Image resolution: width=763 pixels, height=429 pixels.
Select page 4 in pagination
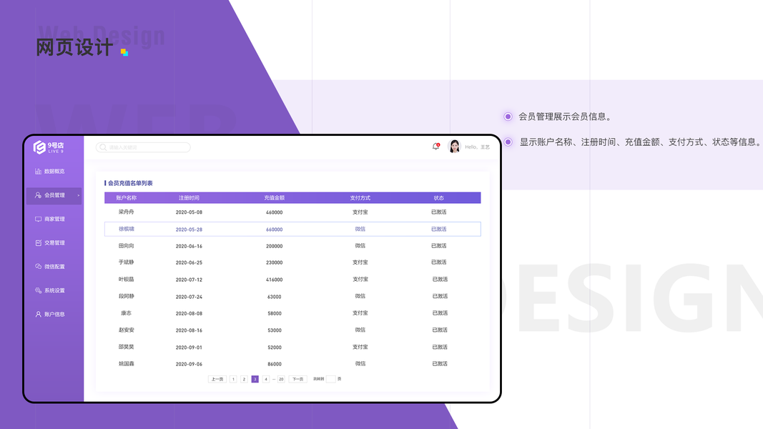tap(266, 379)
